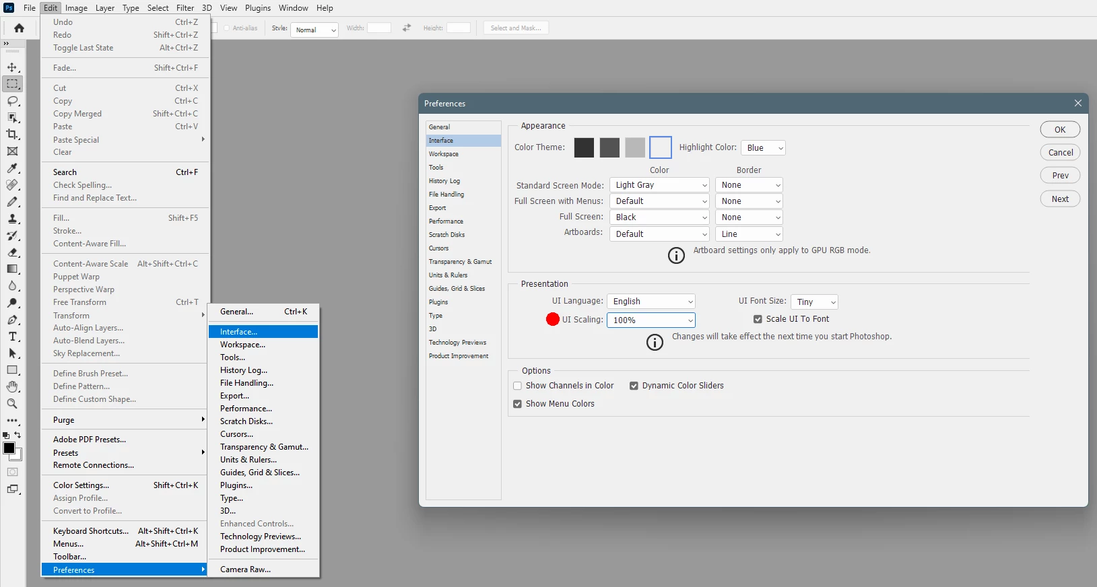Select the Eyedropper tool
The image size is (1097, 587).
tap(12, 168)
